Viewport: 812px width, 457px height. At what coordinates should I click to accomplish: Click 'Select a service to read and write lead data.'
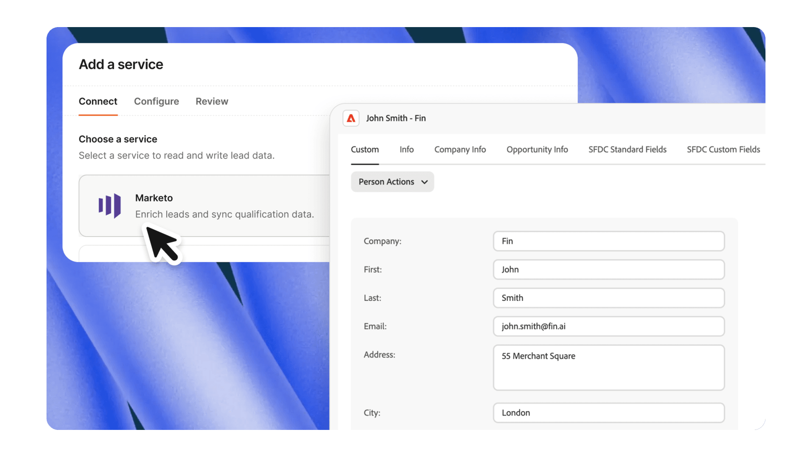(x=177, y=156)
